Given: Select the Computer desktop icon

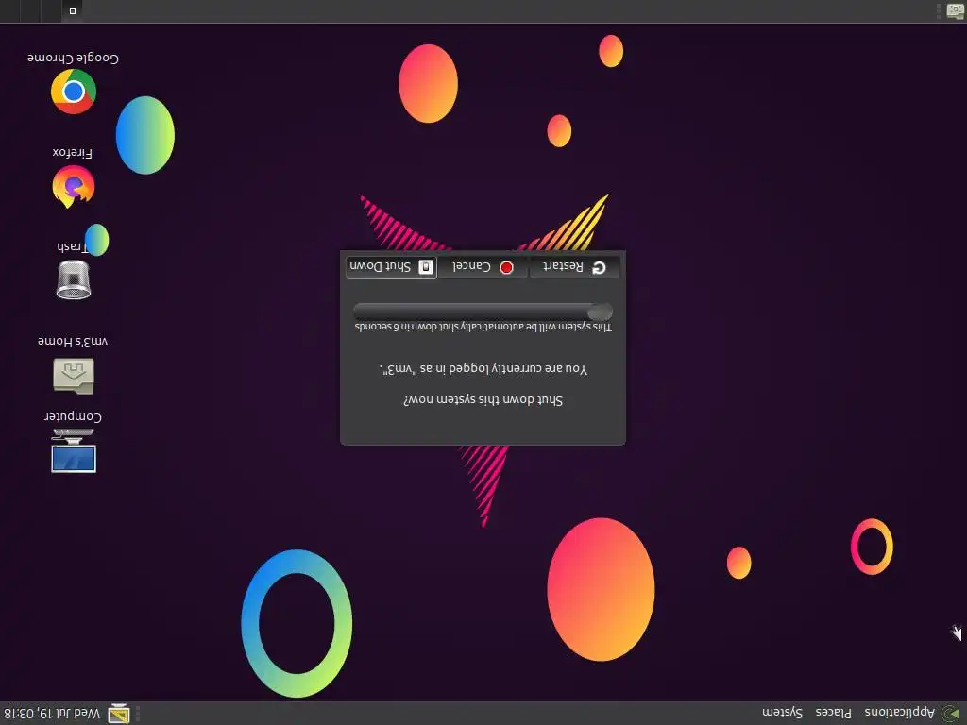Looking at the screenshot, I should (x=74, y=450).
